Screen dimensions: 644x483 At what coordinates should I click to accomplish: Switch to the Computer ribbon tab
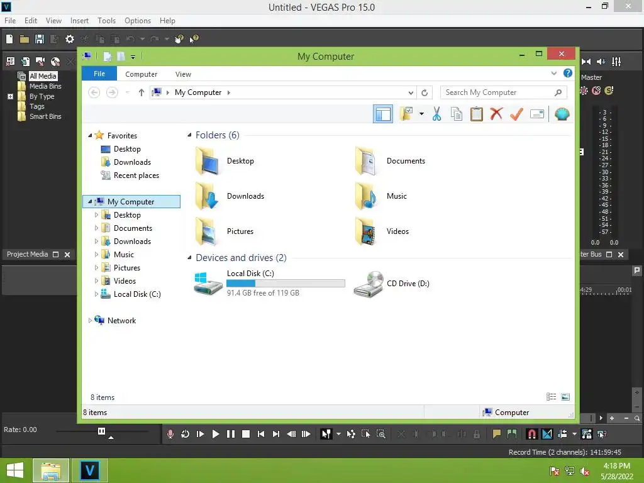point(142,74)
